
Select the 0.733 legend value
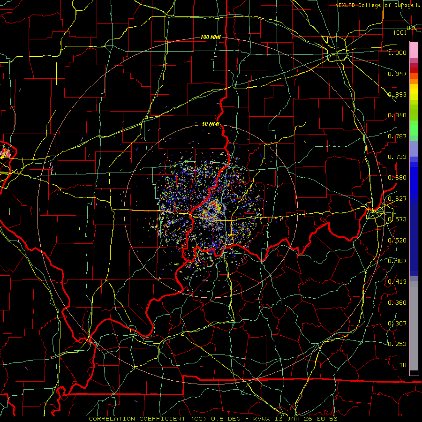397,157
